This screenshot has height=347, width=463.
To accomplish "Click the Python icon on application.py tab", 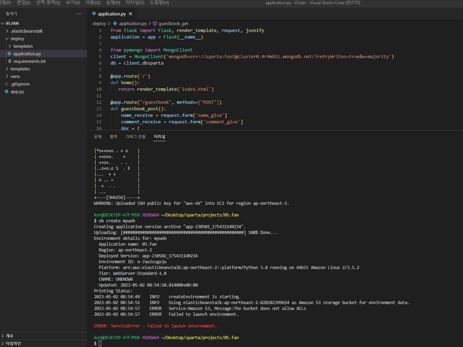I will click(94, 14).
